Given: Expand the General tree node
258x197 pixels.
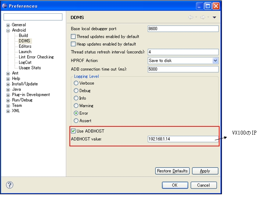Looking at the screenshot, I should point(8,25).
